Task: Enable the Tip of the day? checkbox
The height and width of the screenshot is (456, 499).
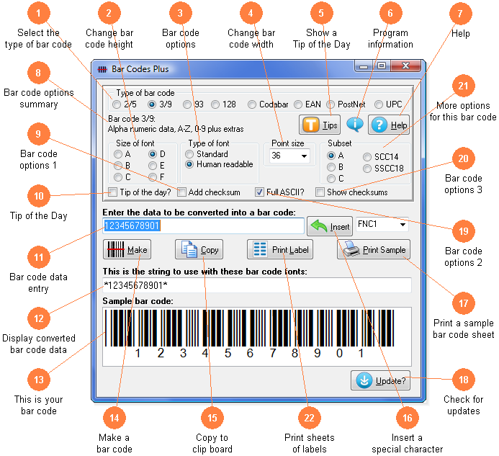Action: [x=112, y=192]
